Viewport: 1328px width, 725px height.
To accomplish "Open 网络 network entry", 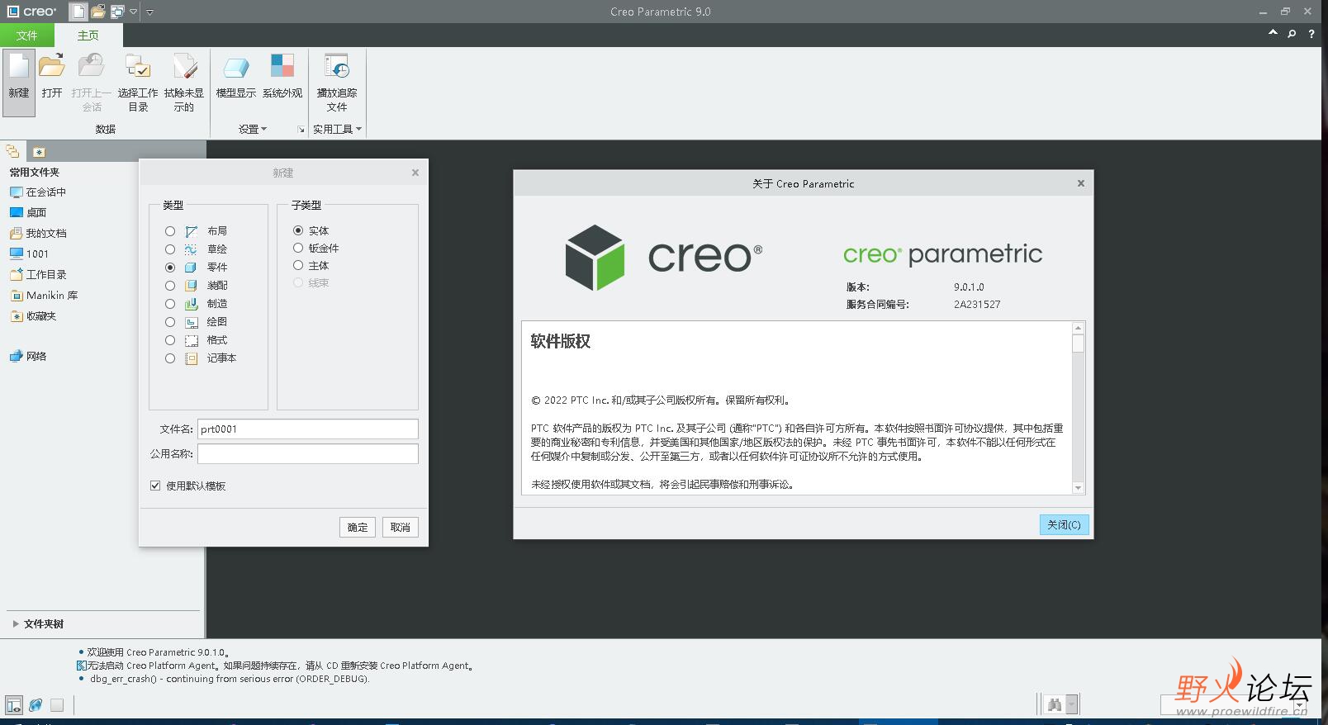I will (28, 356).
